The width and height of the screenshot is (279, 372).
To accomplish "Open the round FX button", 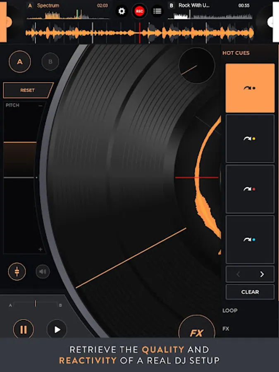I will pos(197,327).
